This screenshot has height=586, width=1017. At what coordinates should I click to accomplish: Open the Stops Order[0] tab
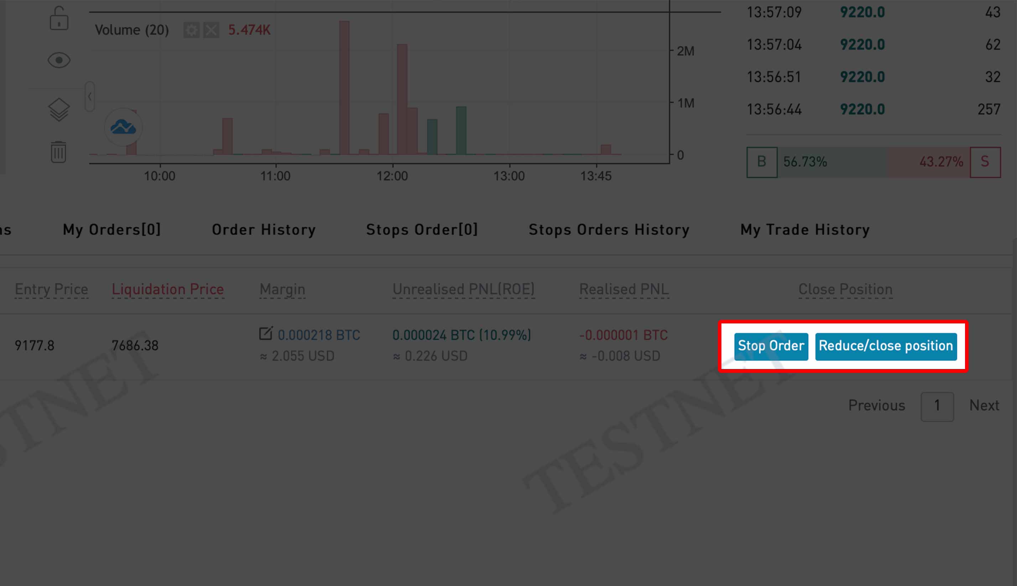point(422,229)
